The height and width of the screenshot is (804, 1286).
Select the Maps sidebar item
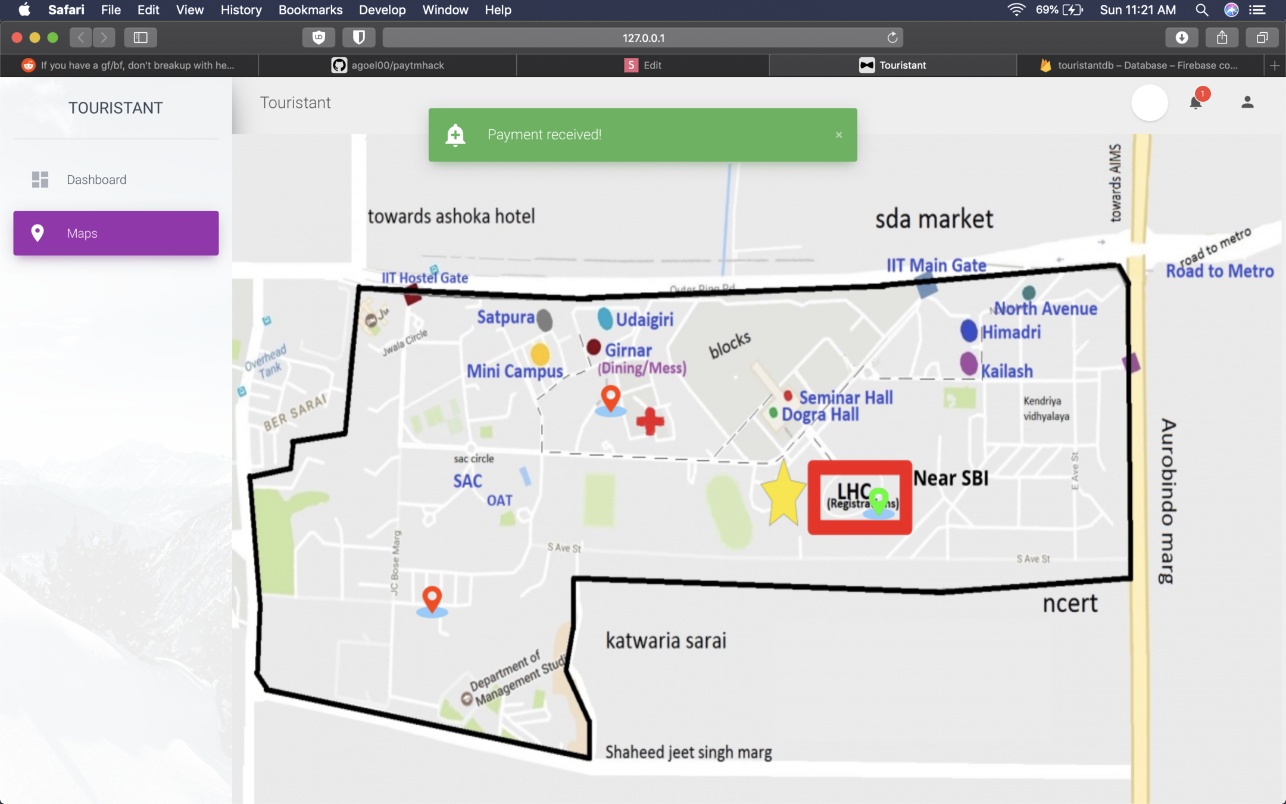point(116,233)
